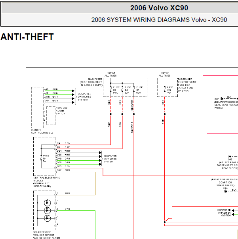This screenshot has height=239, width=238.
Task: Click the '2006 Volvo XC90' title
Action: click(159, 8)
